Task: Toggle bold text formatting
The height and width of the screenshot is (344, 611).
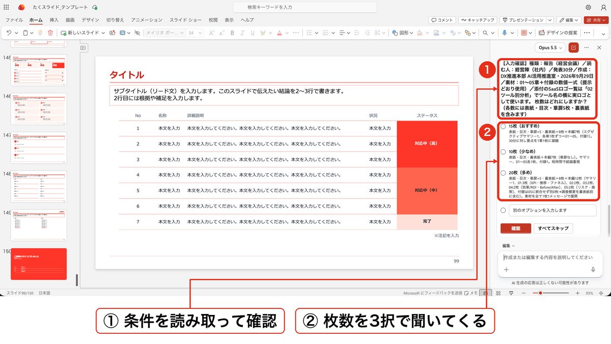Action: coord(232,33)
